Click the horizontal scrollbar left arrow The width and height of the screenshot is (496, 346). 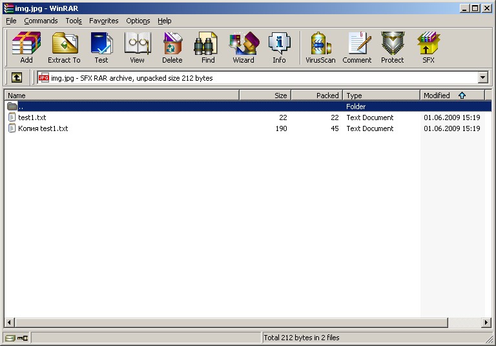pyautogui.click(x=10, y=323)
